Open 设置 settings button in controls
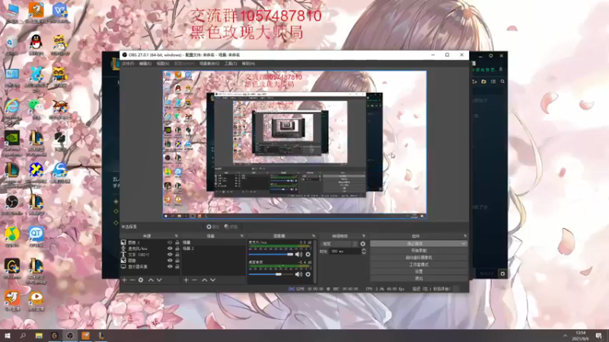This screenshot has width=609, height=342. (x=419, y=271)
